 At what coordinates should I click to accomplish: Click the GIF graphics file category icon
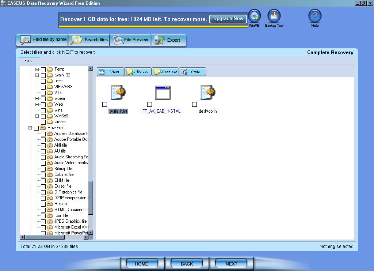point(50,192)
